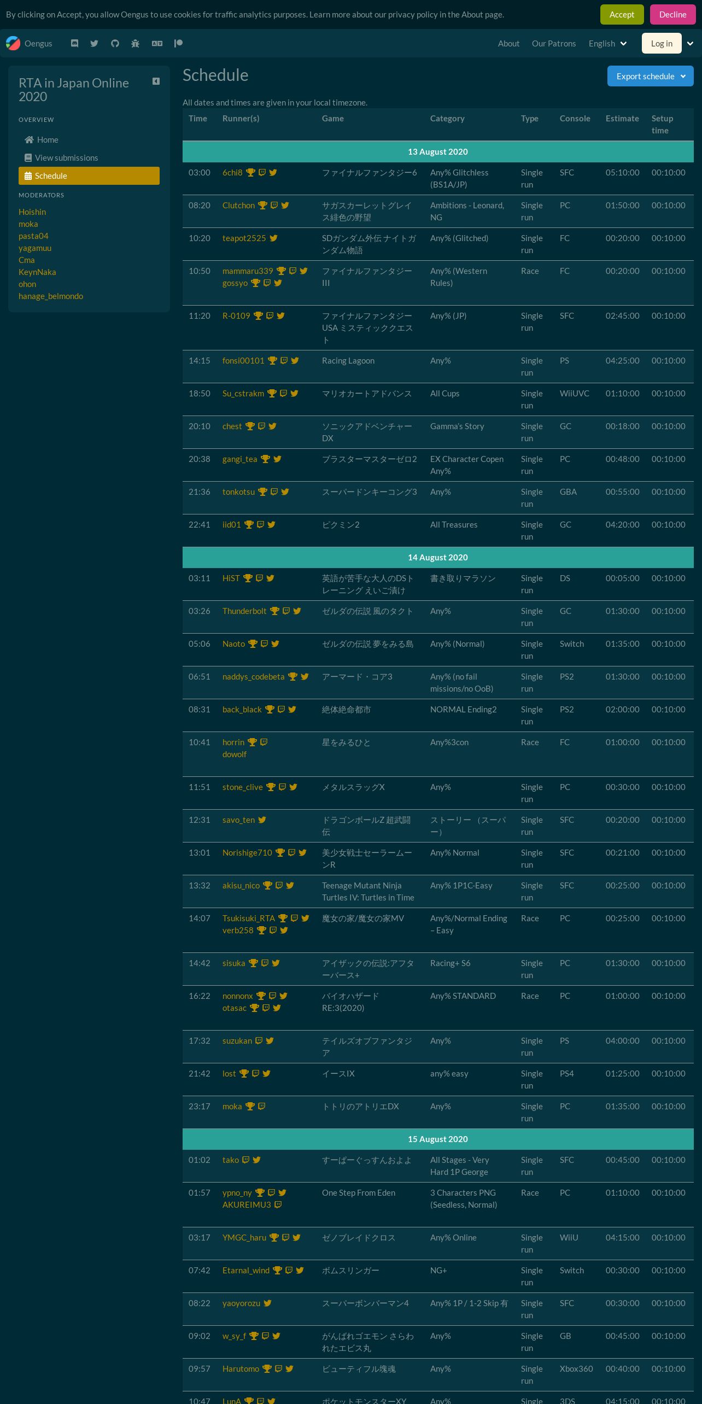Open the Patreon icon in navbar

point(178,43)
